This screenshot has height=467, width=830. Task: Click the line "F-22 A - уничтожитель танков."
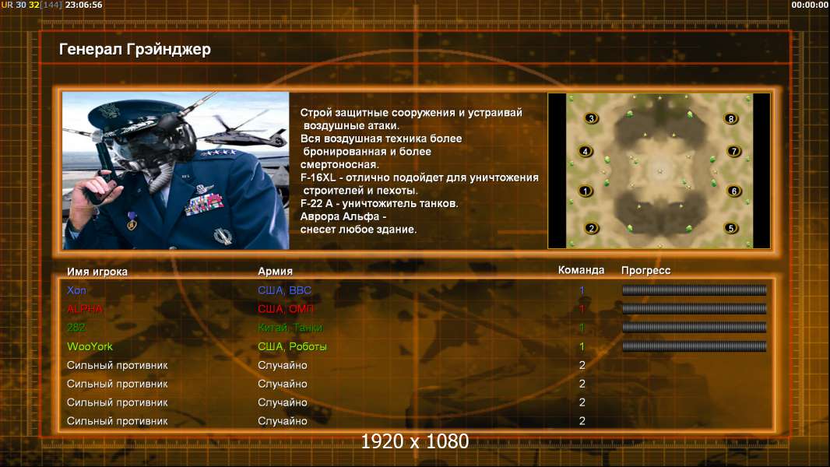pyautogui.click(x=379, y=204)
